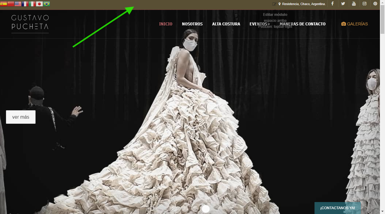Open MANERAS DE CONTACTO page
This screenshot has width=385, height=214.
[303, 24]
